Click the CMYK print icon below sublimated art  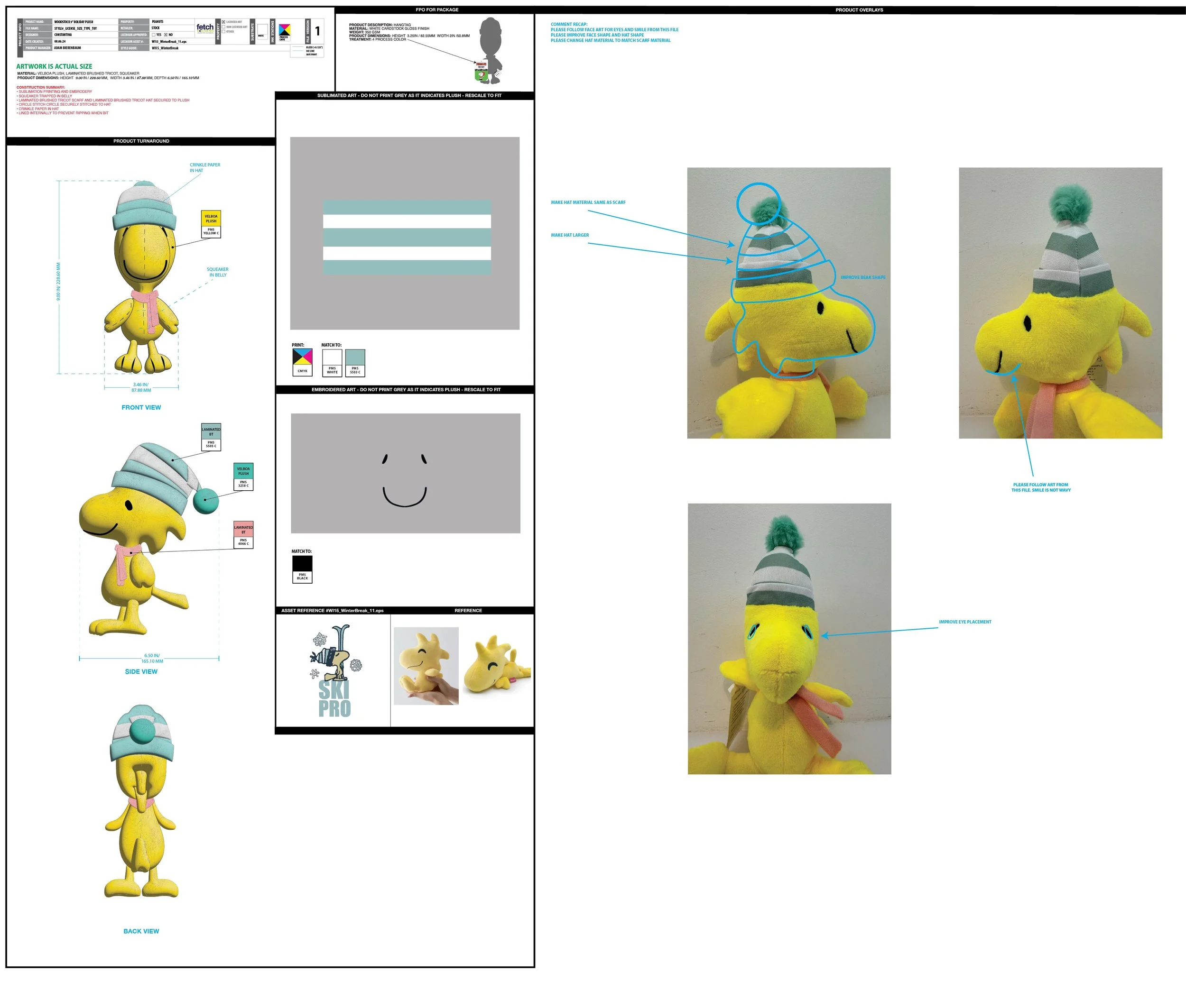click(x=302, y=361)
